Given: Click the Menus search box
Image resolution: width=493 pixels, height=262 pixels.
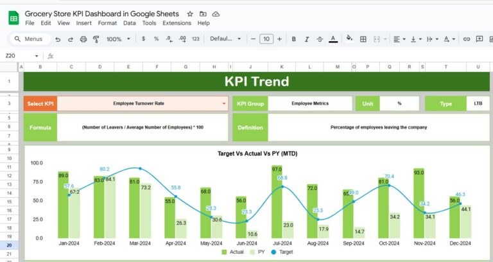Looking at the screenshot, I should click(x=30, y=39).
